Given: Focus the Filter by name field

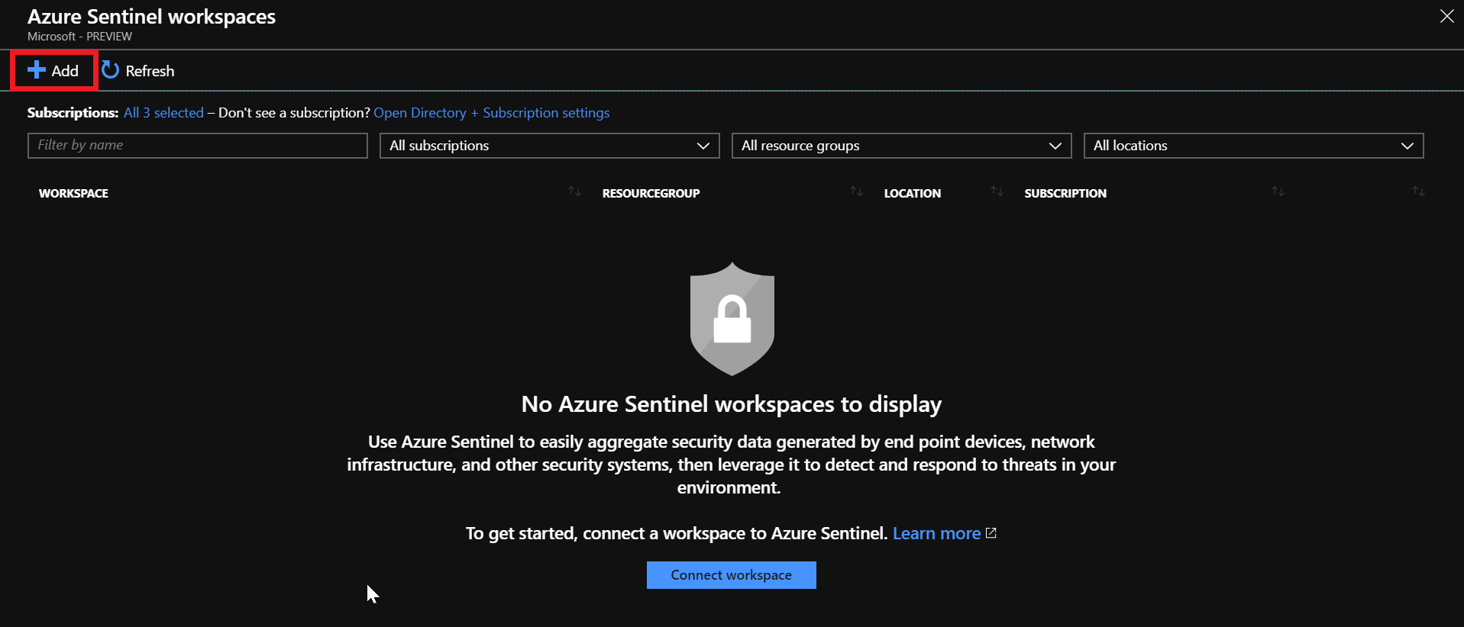Looking at the screenshot, I should pos(198,146).
